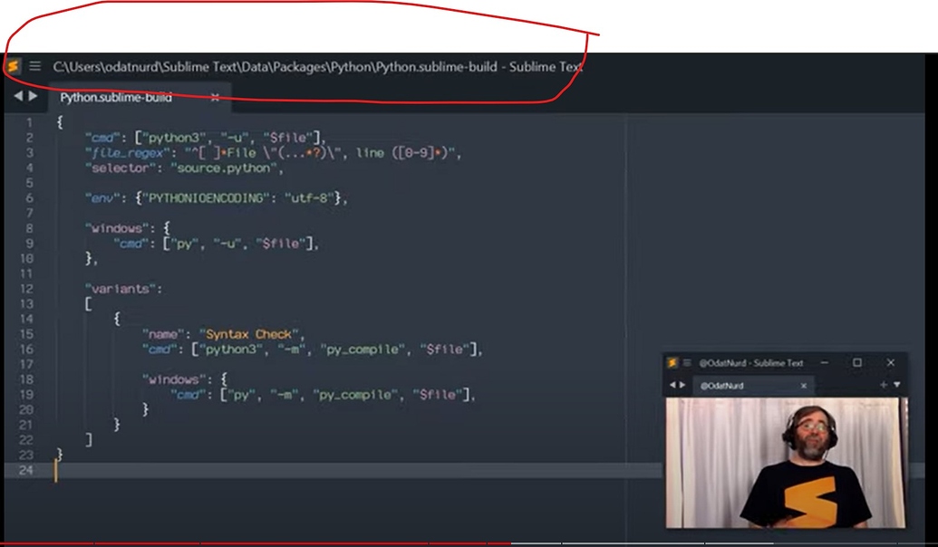This screenshot has height=547, width=938.
Task: Open the hamburger menu in main Sublime window
Action: (x=35, y=66)
